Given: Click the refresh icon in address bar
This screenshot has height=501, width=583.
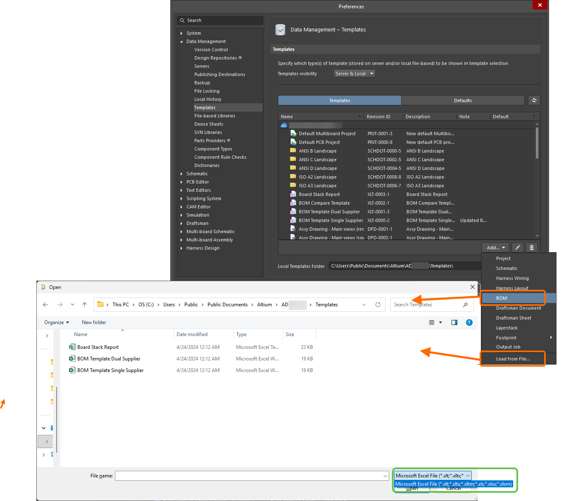Looking at the screenshot, I should pyautogui.click(x=378, y=305).
